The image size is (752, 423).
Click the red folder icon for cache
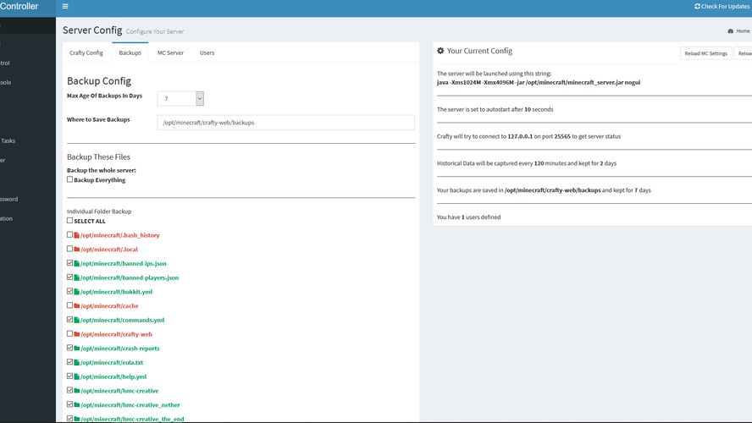[x=76, y=306]
